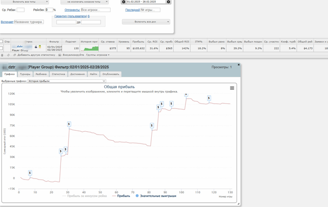The image size is (328, 207).
Task: Click the next date range arrow icon
Action: tap(168, 2)
